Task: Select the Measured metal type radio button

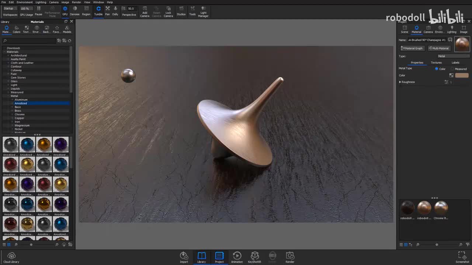Action: click(x=453, y=69)
